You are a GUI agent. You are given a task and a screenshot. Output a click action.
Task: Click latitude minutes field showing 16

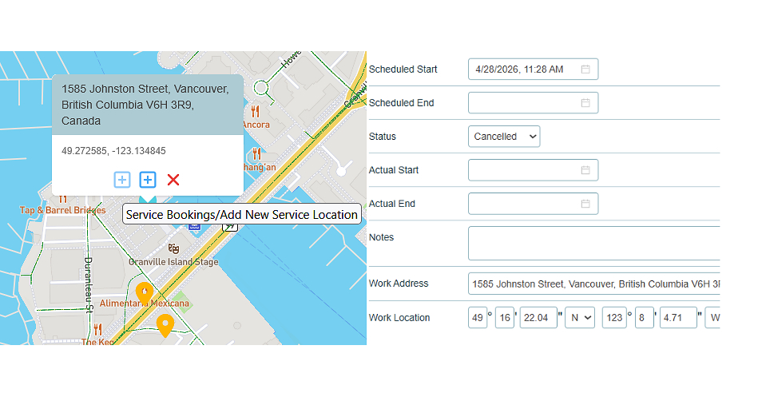click(505, 318)
